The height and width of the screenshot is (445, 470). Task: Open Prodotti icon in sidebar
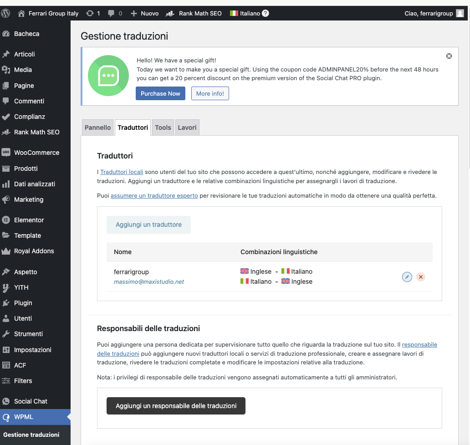click(x=6, y=169)
